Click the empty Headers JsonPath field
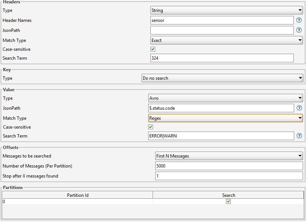The height and width of the screenshot is (222, 306). pos(222,30)
